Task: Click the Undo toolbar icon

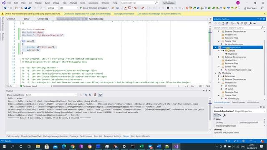Action: [x=35, y=8]
